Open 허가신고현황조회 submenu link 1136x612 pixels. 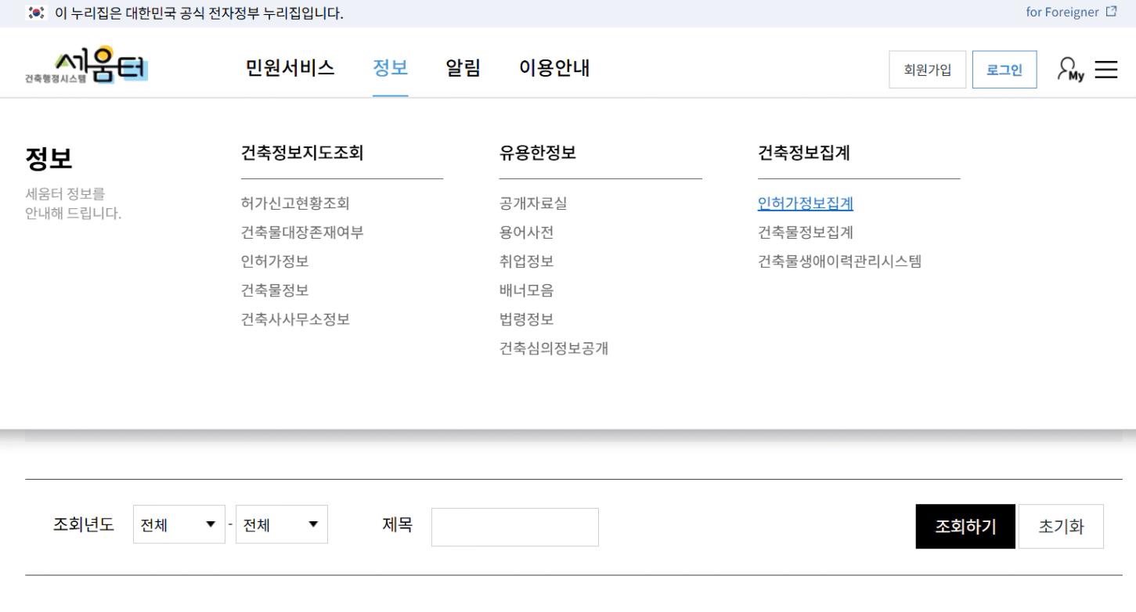pos(295,203)
